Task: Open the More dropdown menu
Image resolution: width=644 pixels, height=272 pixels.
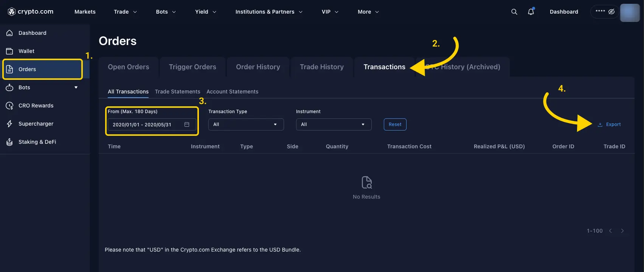Action: point(368,12)
